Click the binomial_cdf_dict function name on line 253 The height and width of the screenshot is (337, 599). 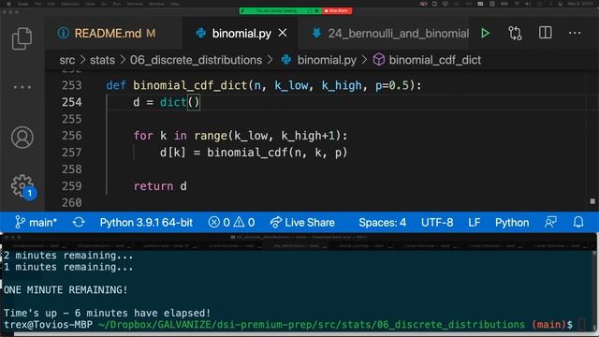click(190, 85)
